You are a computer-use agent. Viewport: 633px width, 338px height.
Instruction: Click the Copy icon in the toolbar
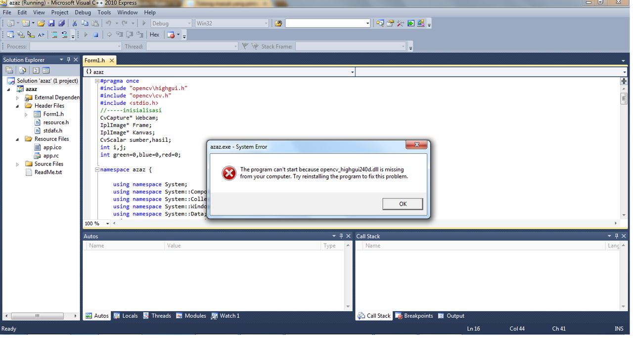point(85,23)
